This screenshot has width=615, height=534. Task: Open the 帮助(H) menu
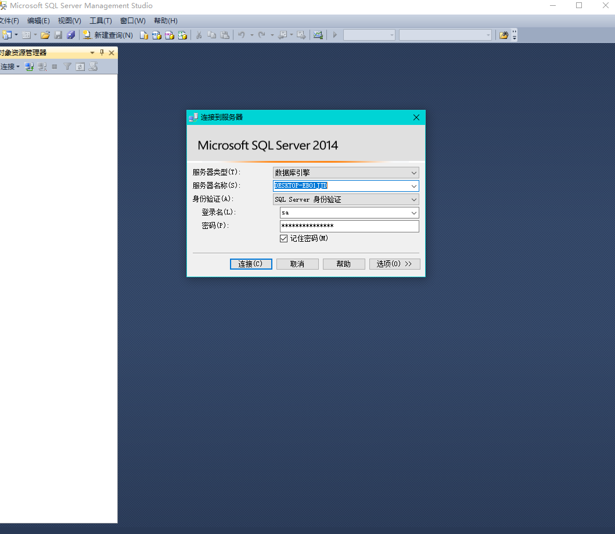pyautogui.click(x=166, y=21)
